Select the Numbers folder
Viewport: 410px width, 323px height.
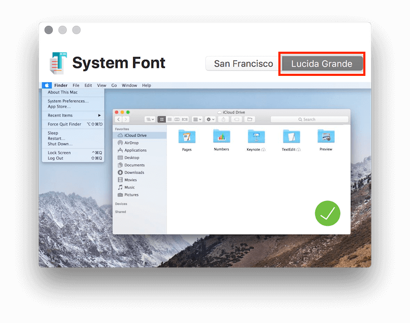pos(221,137)
